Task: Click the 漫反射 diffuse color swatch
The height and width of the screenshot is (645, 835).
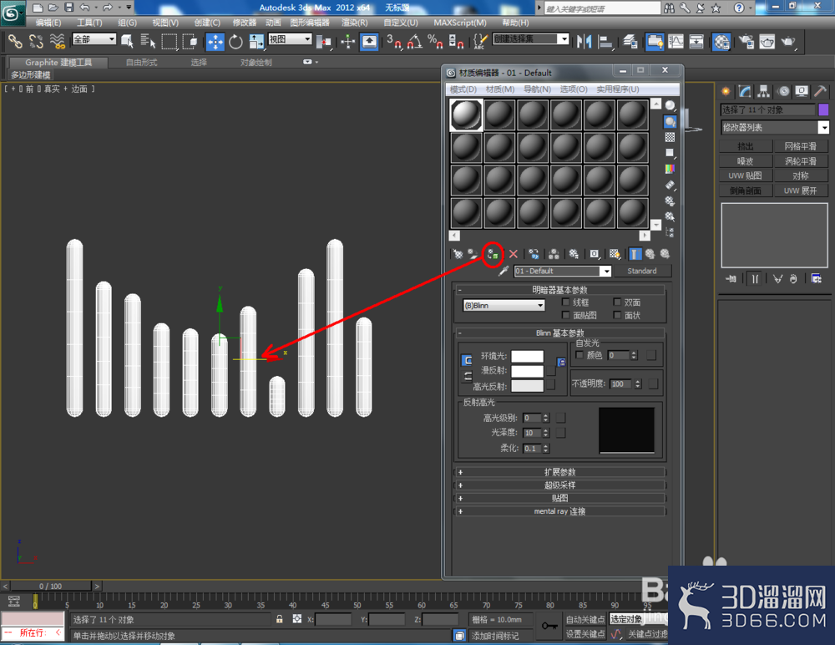Action: [527, 371]
